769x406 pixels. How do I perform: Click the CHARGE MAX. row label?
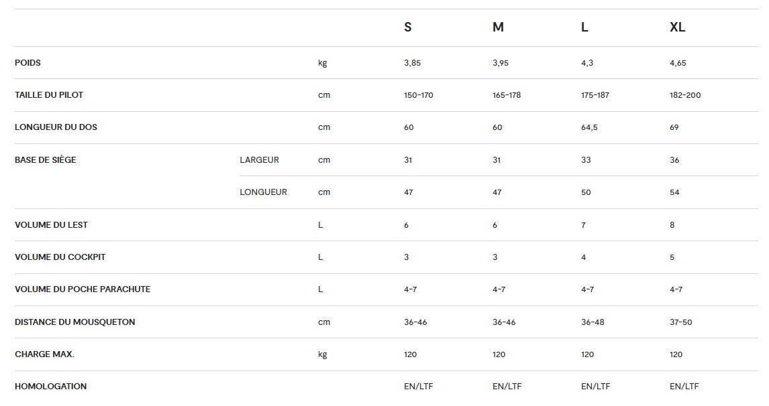[x=45, y=354]
